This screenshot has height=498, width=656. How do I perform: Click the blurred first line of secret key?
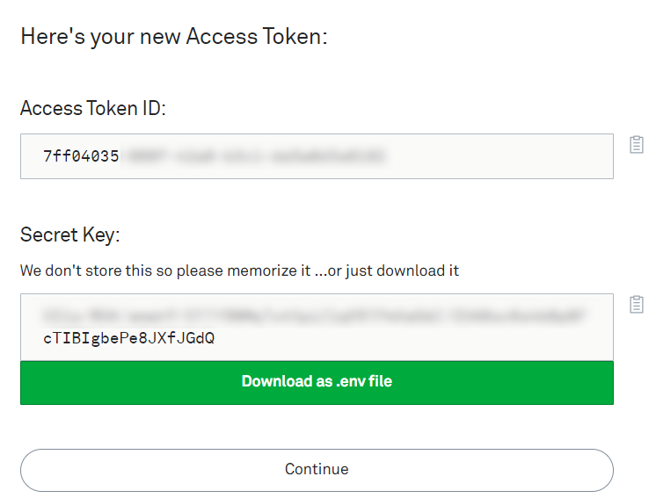point(314,315)
